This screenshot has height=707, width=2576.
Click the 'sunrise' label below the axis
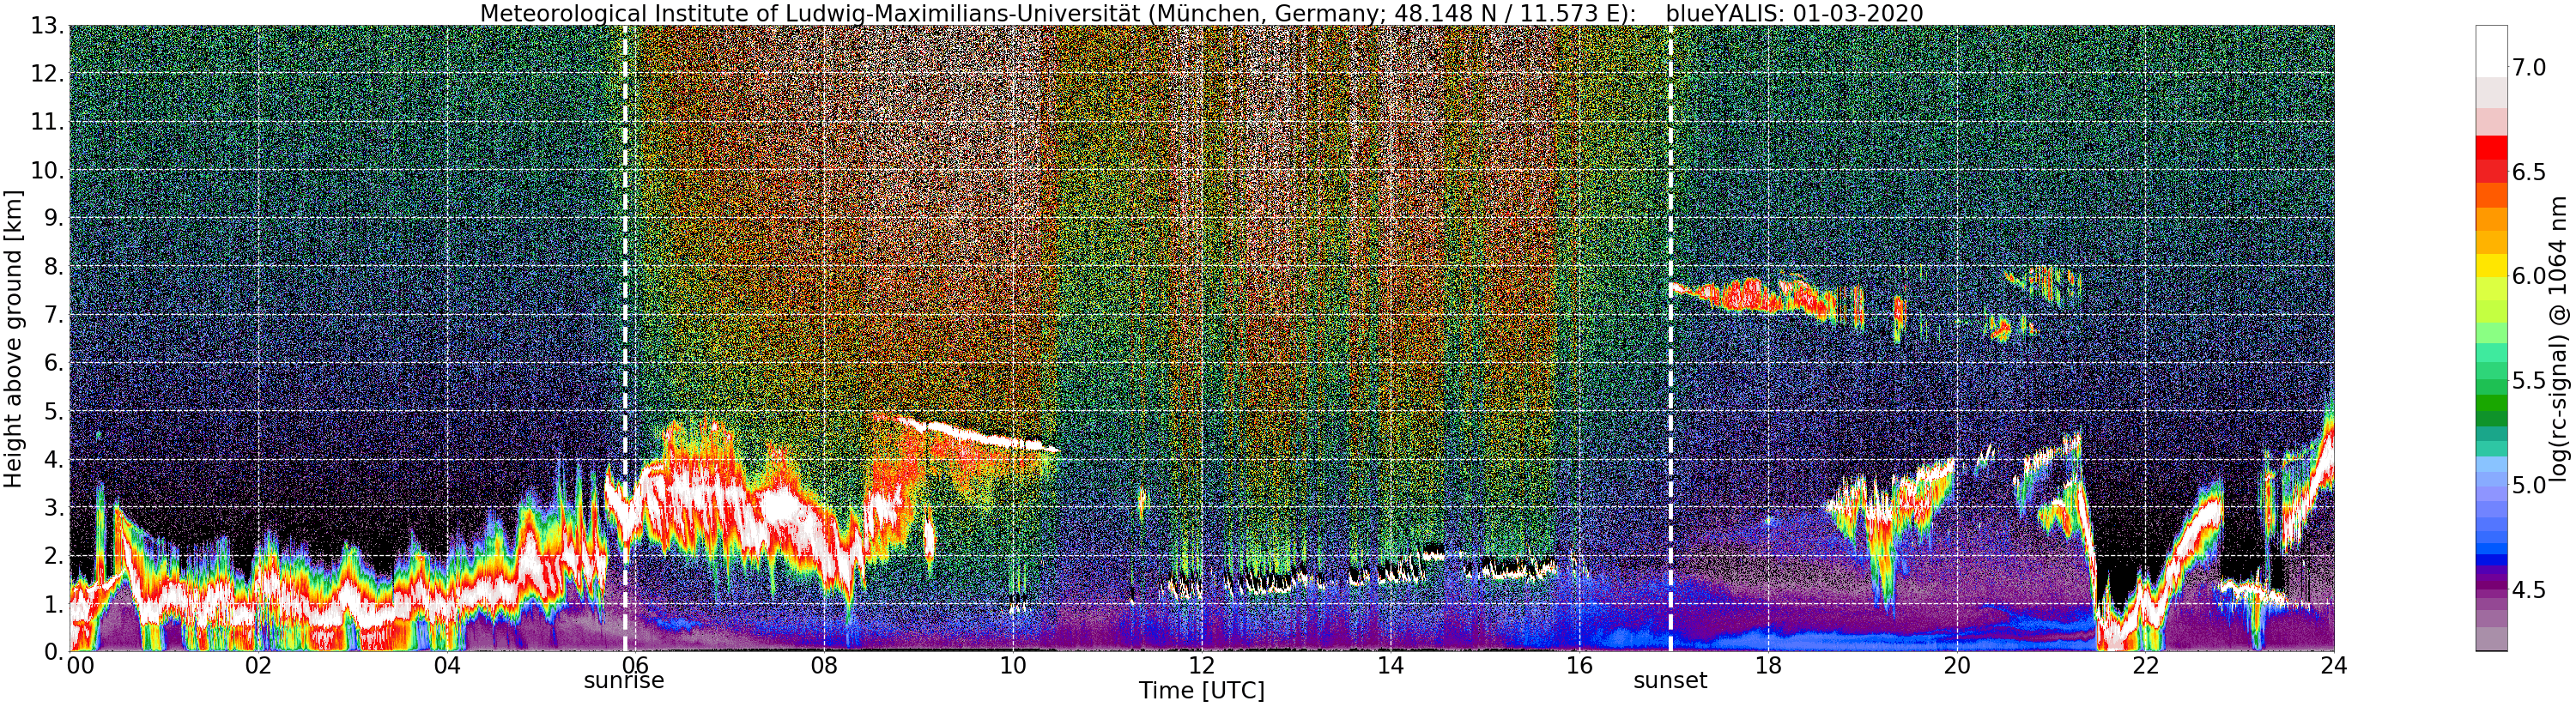click(624, 681)
